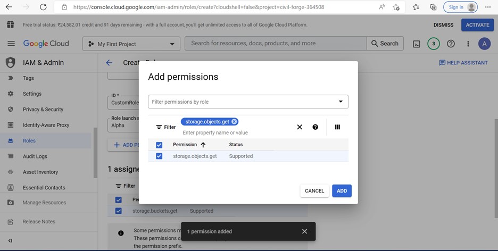498x251 pixels.
Task: Open the help question mark menu
Action: [x=451, y=44]
